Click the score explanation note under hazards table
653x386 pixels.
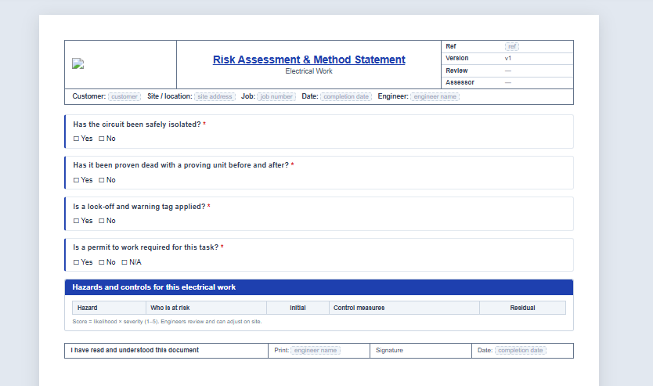click(x=167, y=322)
